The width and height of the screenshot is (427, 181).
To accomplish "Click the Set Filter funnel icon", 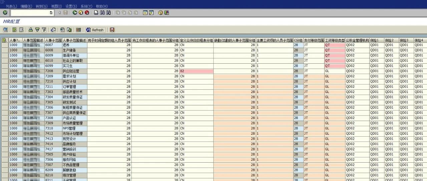I will [x=44, y=30].
